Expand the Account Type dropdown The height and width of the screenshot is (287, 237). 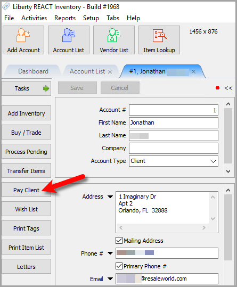tap(213, 161)
